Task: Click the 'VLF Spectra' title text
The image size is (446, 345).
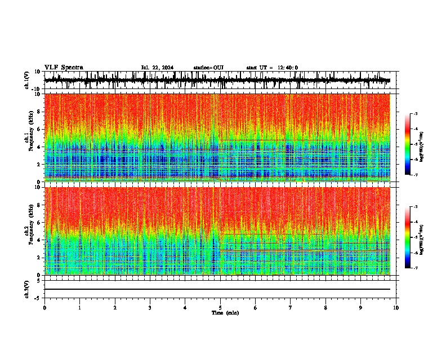Action: click(64, 68)
